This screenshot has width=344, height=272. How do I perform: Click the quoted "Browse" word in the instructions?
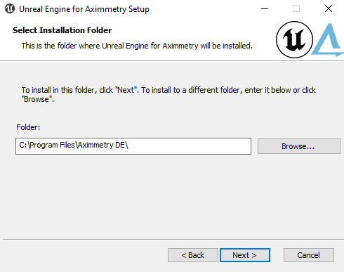click(x=37, y=99)
